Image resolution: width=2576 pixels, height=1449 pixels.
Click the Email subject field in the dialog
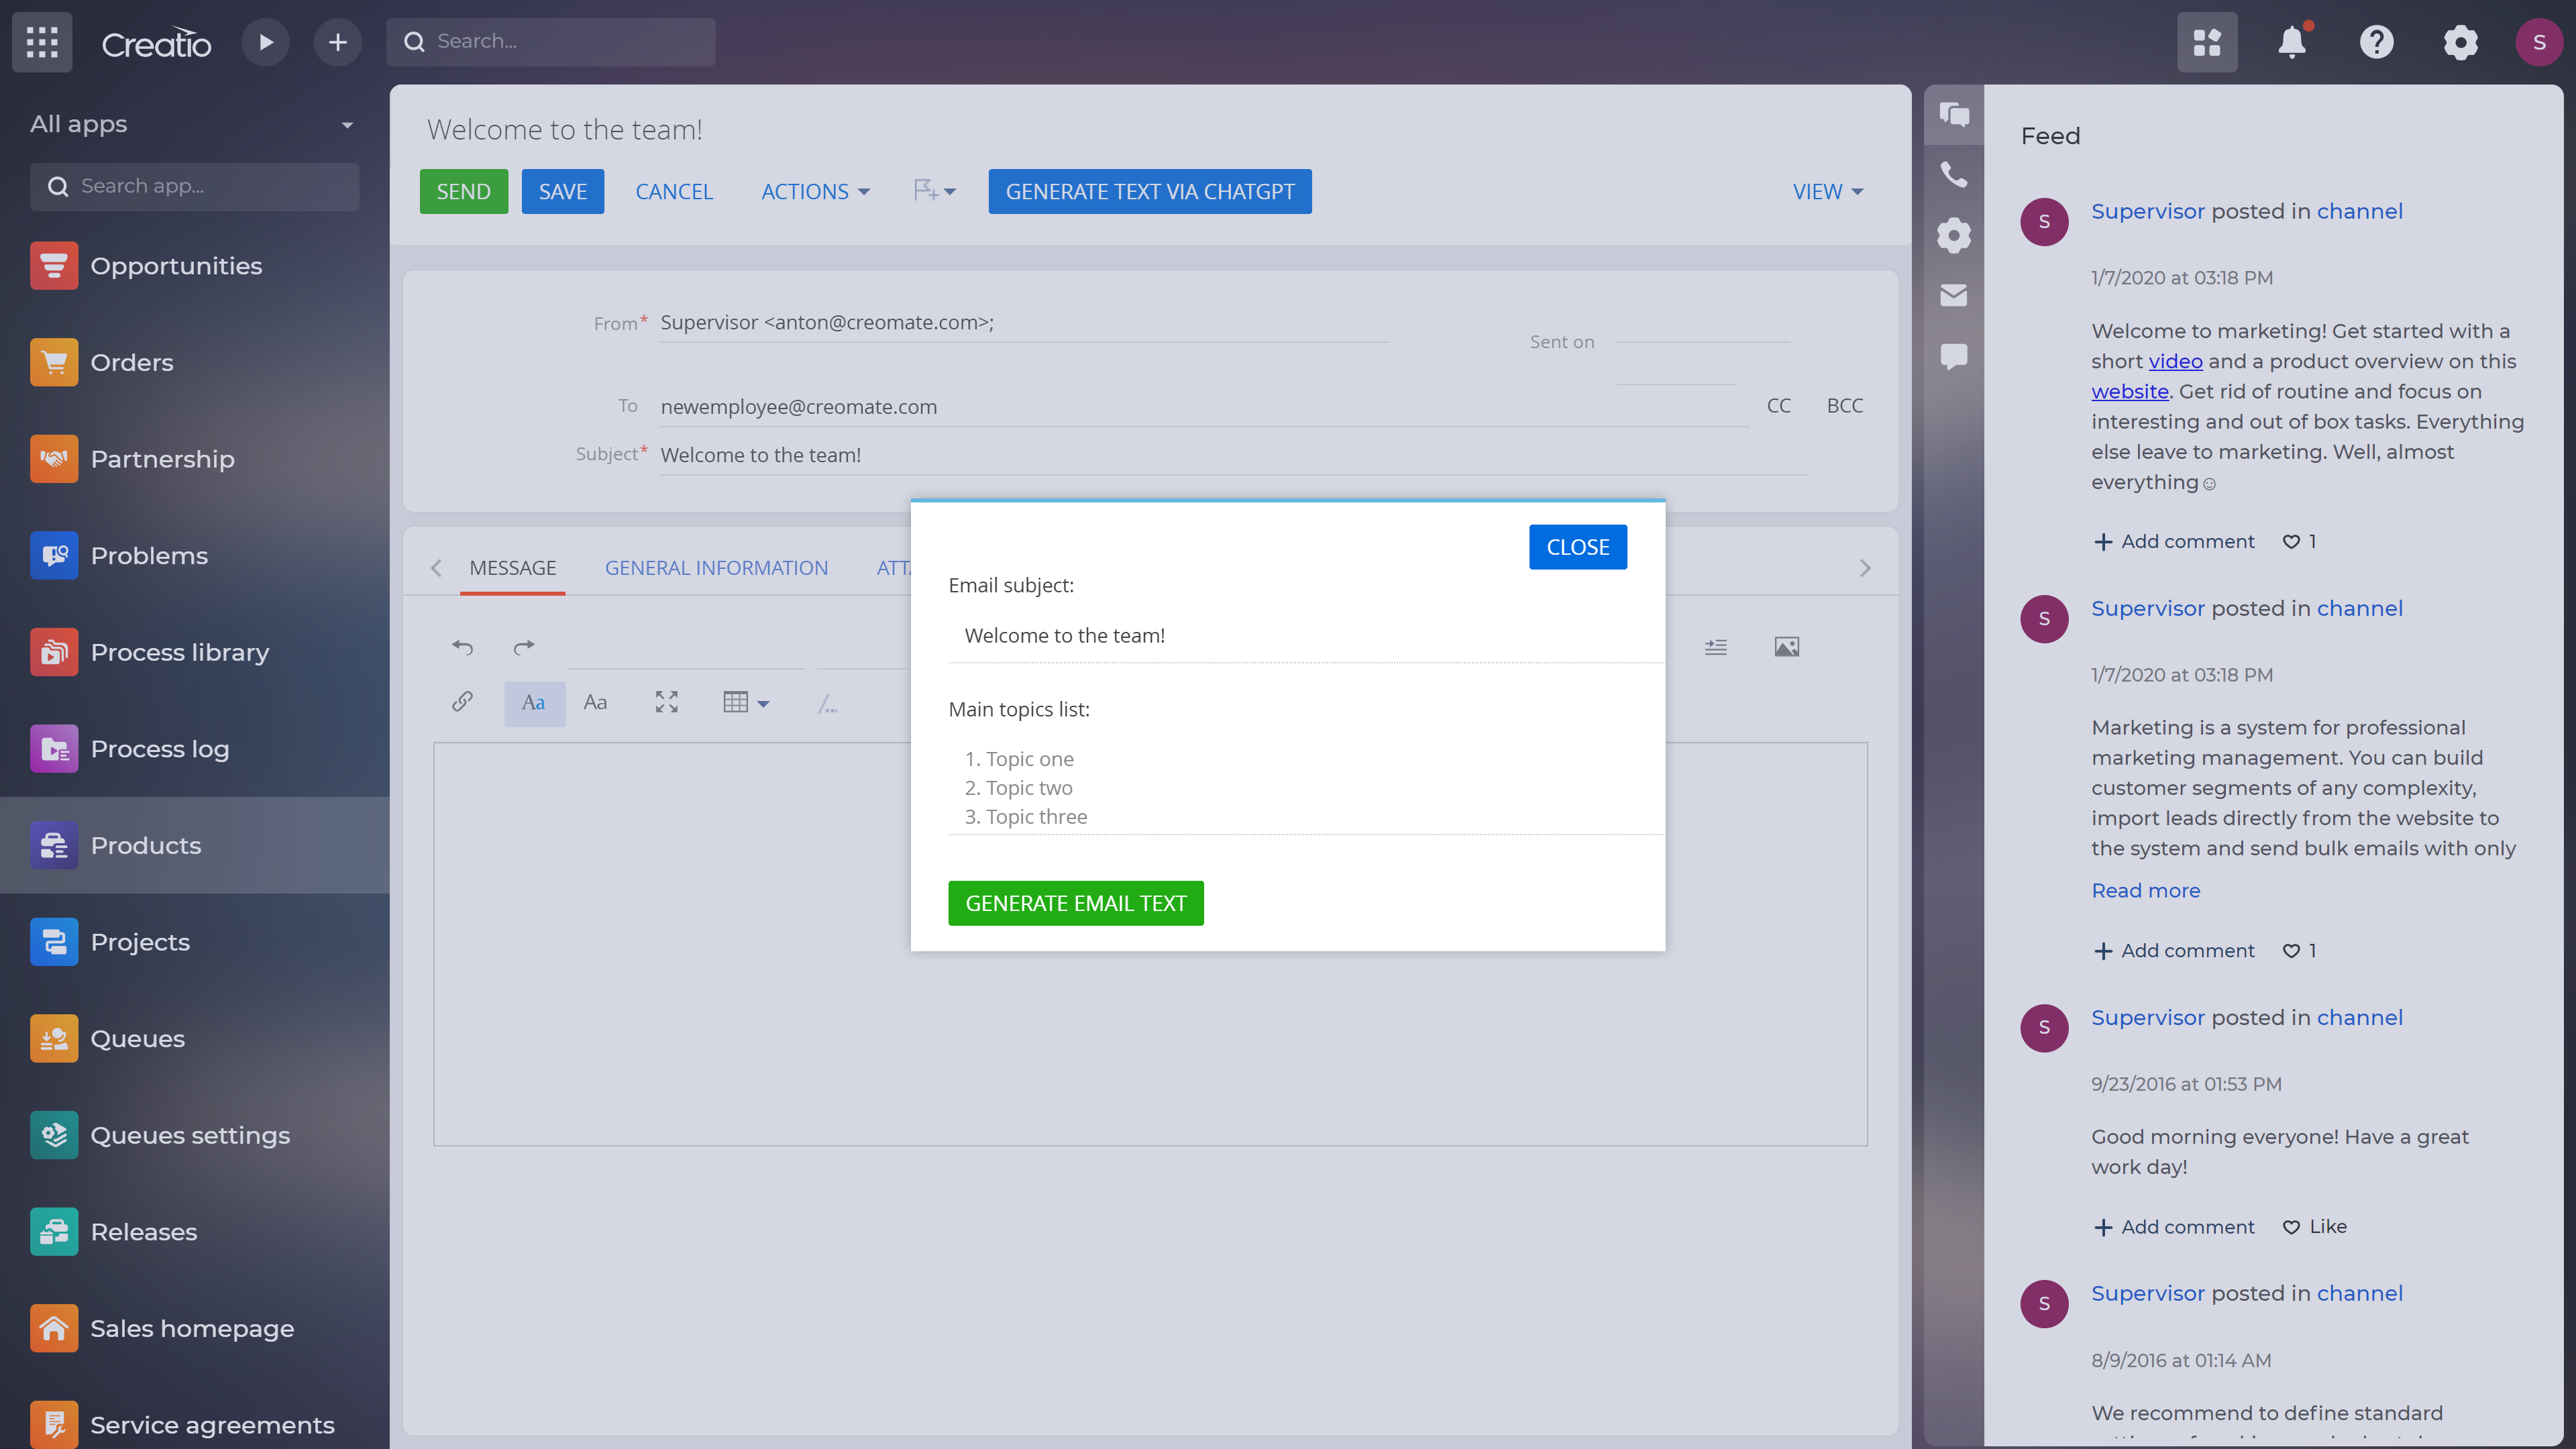point(1306,636)
